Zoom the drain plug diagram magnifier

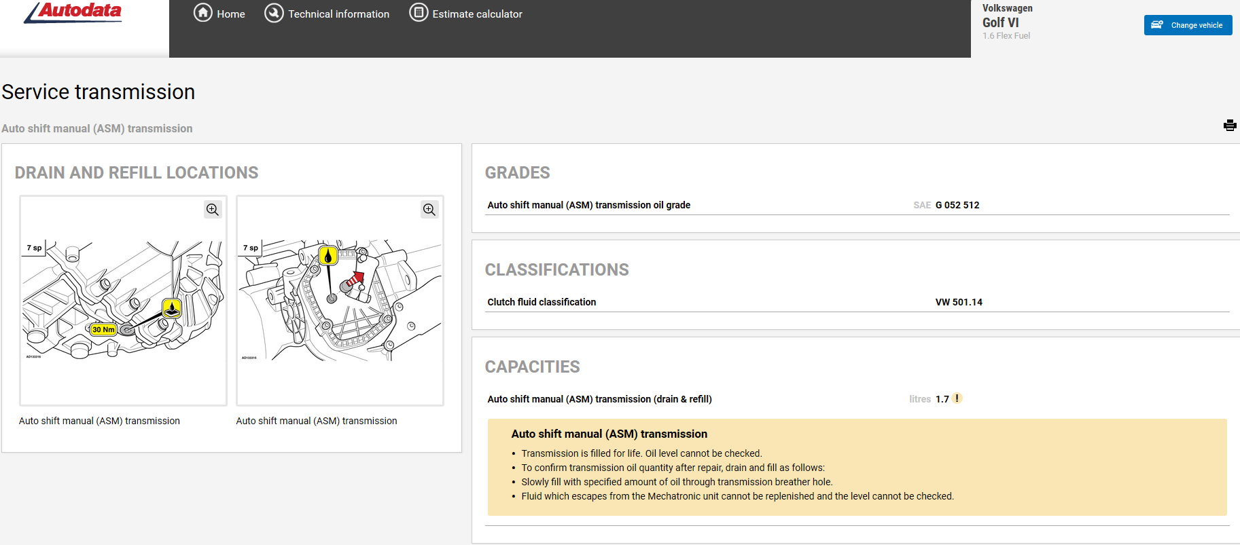click(x=213, y=210)
